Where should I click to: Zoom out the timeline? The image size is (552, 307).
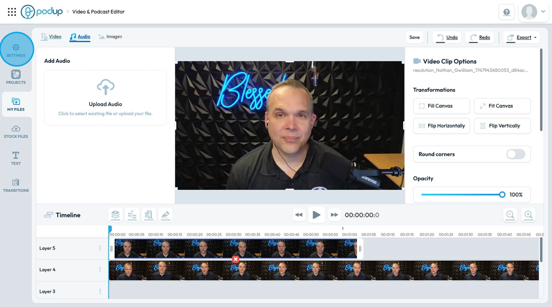(x=510, y=215)
